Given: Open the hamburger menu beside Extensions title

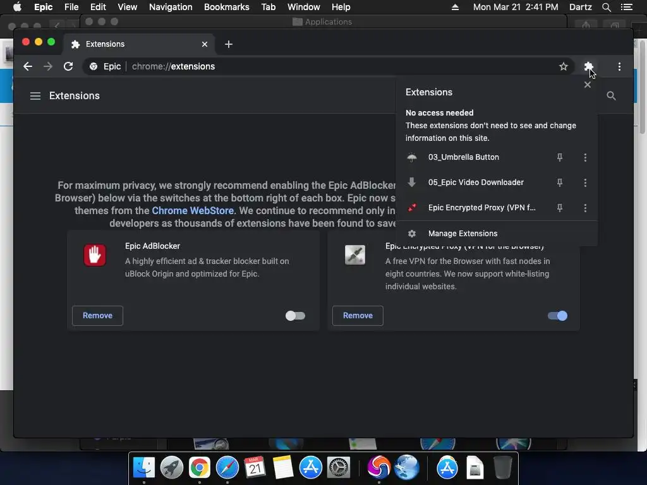Looking at the screenshot, I should pos(35,96).
